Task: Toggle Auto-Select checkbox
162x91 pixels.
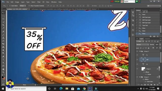Action: click(x=10, y=6)
